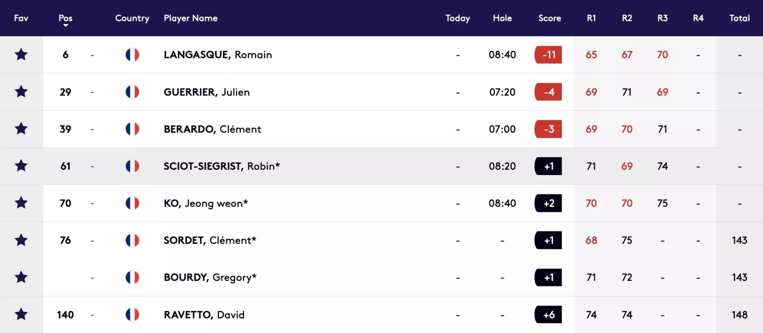Sort leaderboard by Total column header
The image size is (763, 333).
tap(739, 18)
